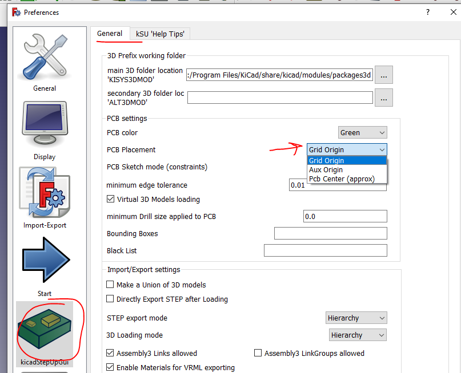Switch to the kSU 'Help Tips' tab
Viewport: 461px width, 373px height.
pyautogui.click(x=160, y=34)
